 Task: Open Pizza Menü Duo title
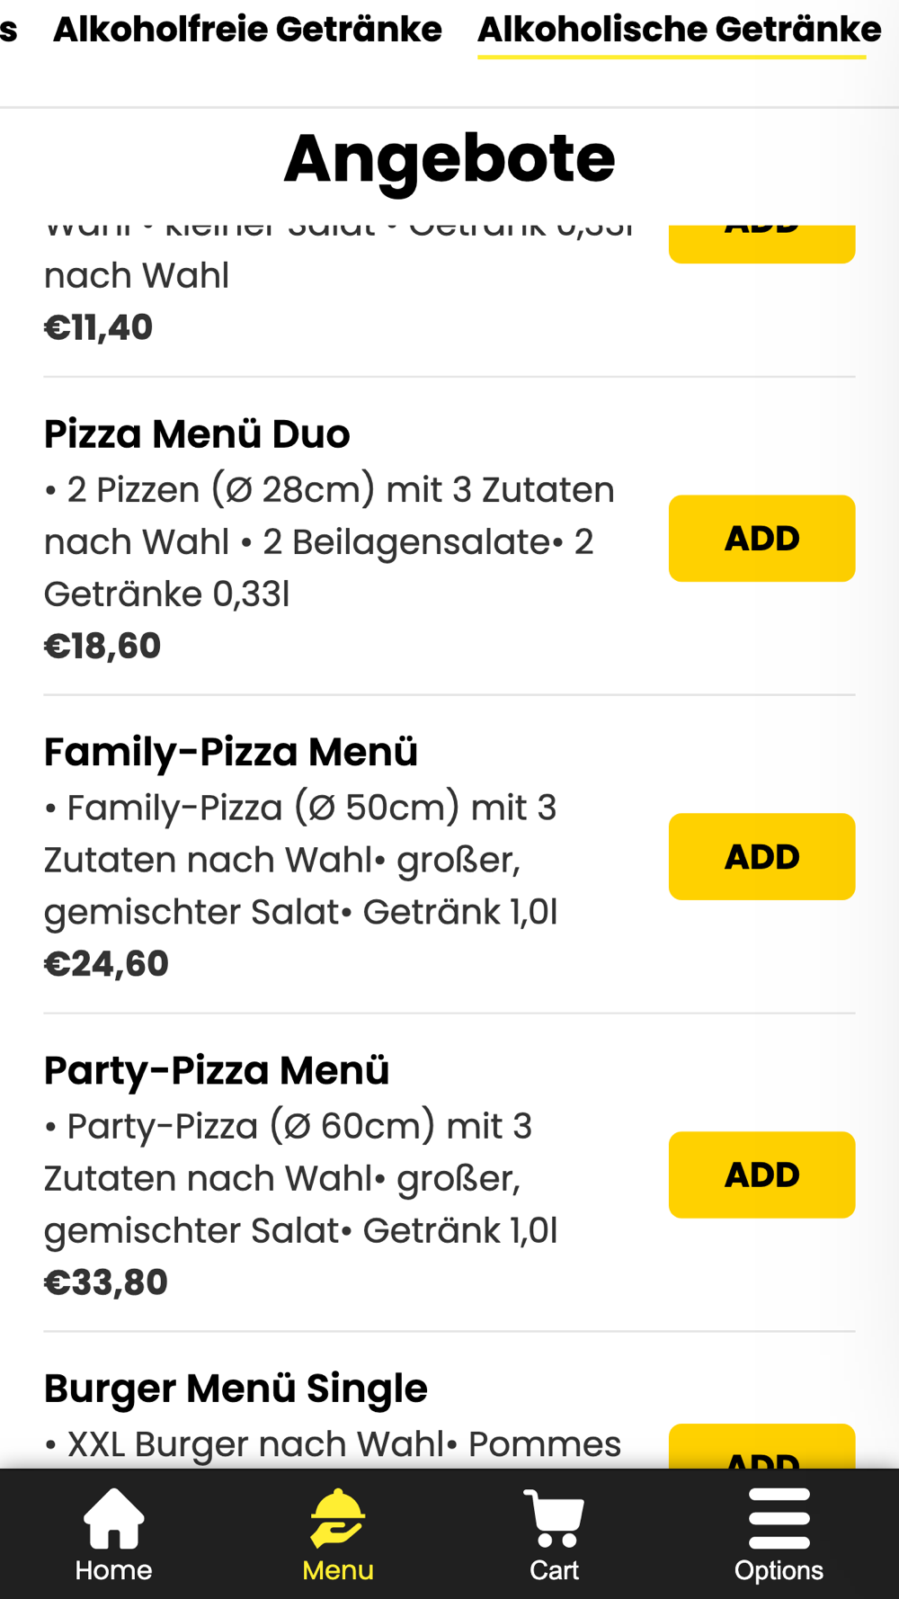[x=197, y=434]
